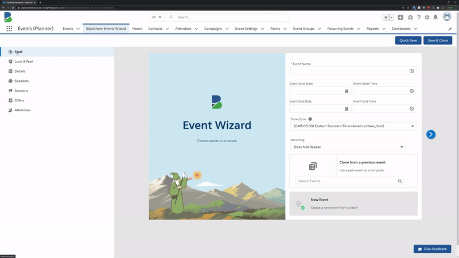The width and height of the screenshot is (459, 258).
Task: Expand the Event Settings tab chevron
Action: [x=262, y=29]
